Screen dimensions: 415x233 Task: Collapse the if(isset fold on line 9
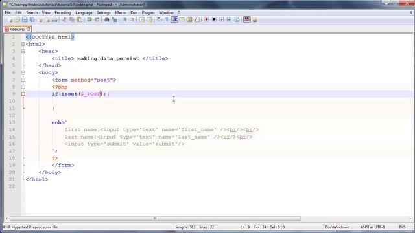(23, 94)
